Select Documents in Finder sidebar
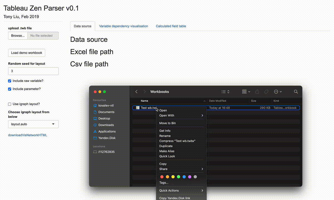 [x=106, y=112]
